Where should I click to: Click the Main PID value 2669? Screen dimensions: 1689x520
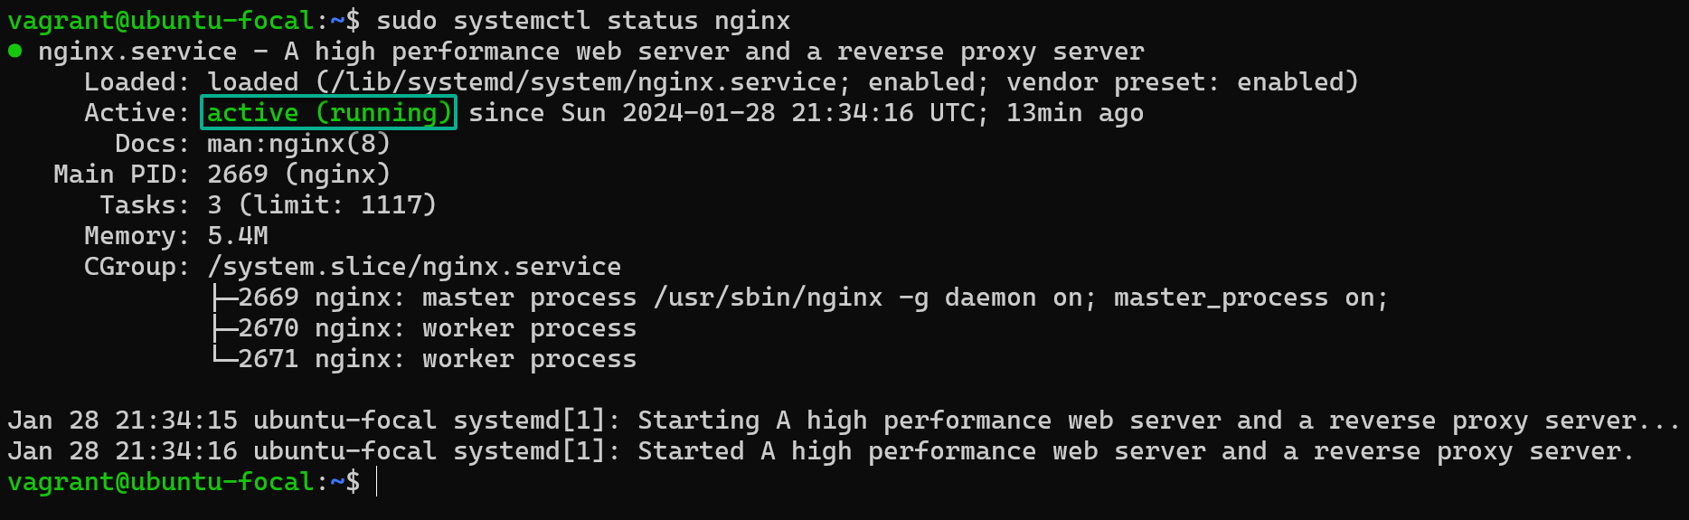point(237,174)
